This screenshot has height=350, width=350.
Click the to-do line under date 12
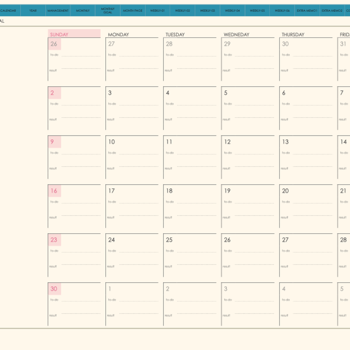pyautogui.click(x=255, y=154)
